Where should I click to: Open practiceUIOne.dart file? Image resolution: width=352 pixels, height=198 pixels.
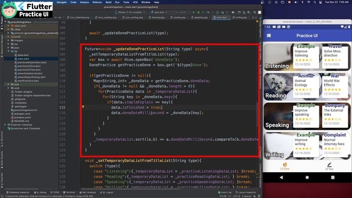point(29,66)
